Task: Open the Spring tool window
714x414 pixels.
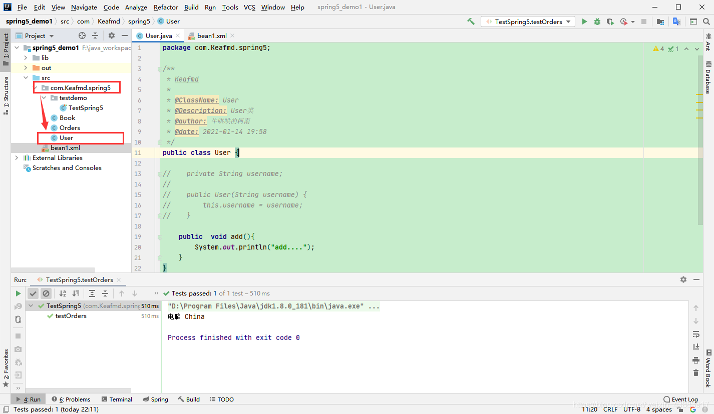Action: 155,399
